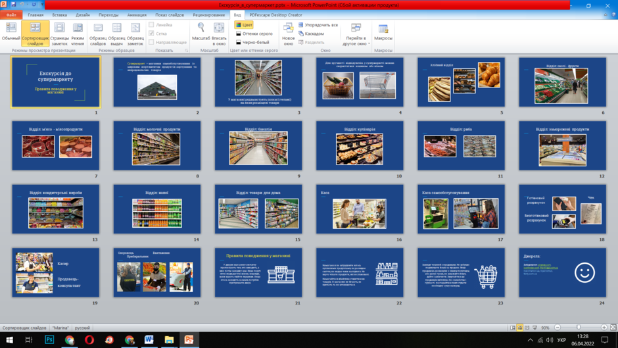
Task: Click Reading view icon in status bar
Action: [527, 328]
